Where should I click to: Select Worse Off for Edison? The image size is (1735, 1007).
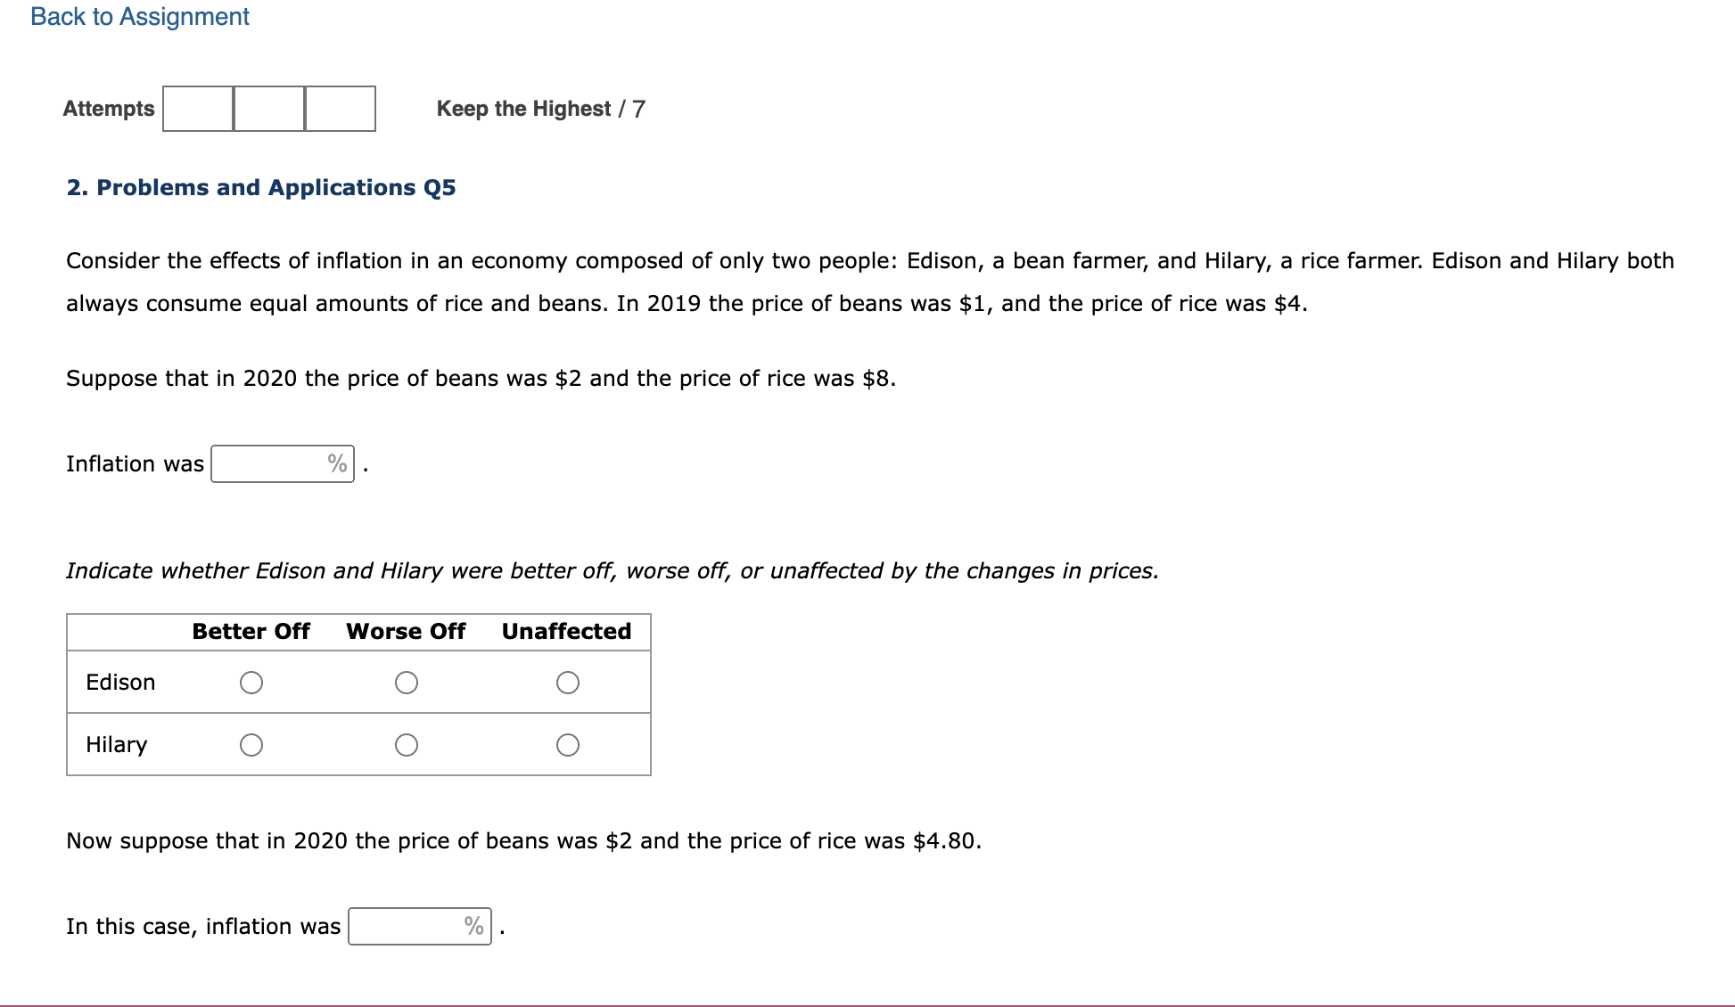(407, 683)
